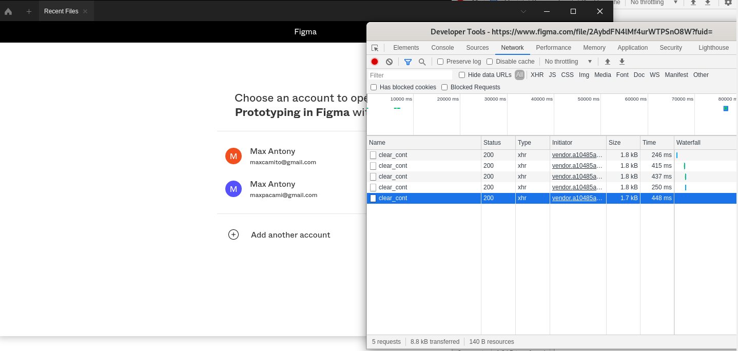The width and height of the screenshot is (738, 351).
Task: Filter requests by WS
Action: coord(654,75)
